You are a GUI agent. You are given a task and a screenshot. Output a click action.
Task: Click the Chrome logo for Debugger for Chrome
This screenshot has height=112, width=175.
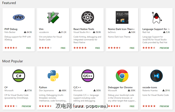[x=122, y=76]
